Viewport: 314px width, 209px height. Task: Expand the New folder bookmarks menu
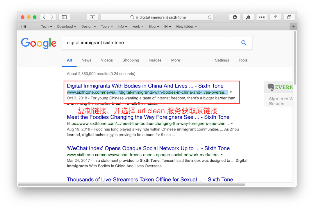(x=186, y=27)
